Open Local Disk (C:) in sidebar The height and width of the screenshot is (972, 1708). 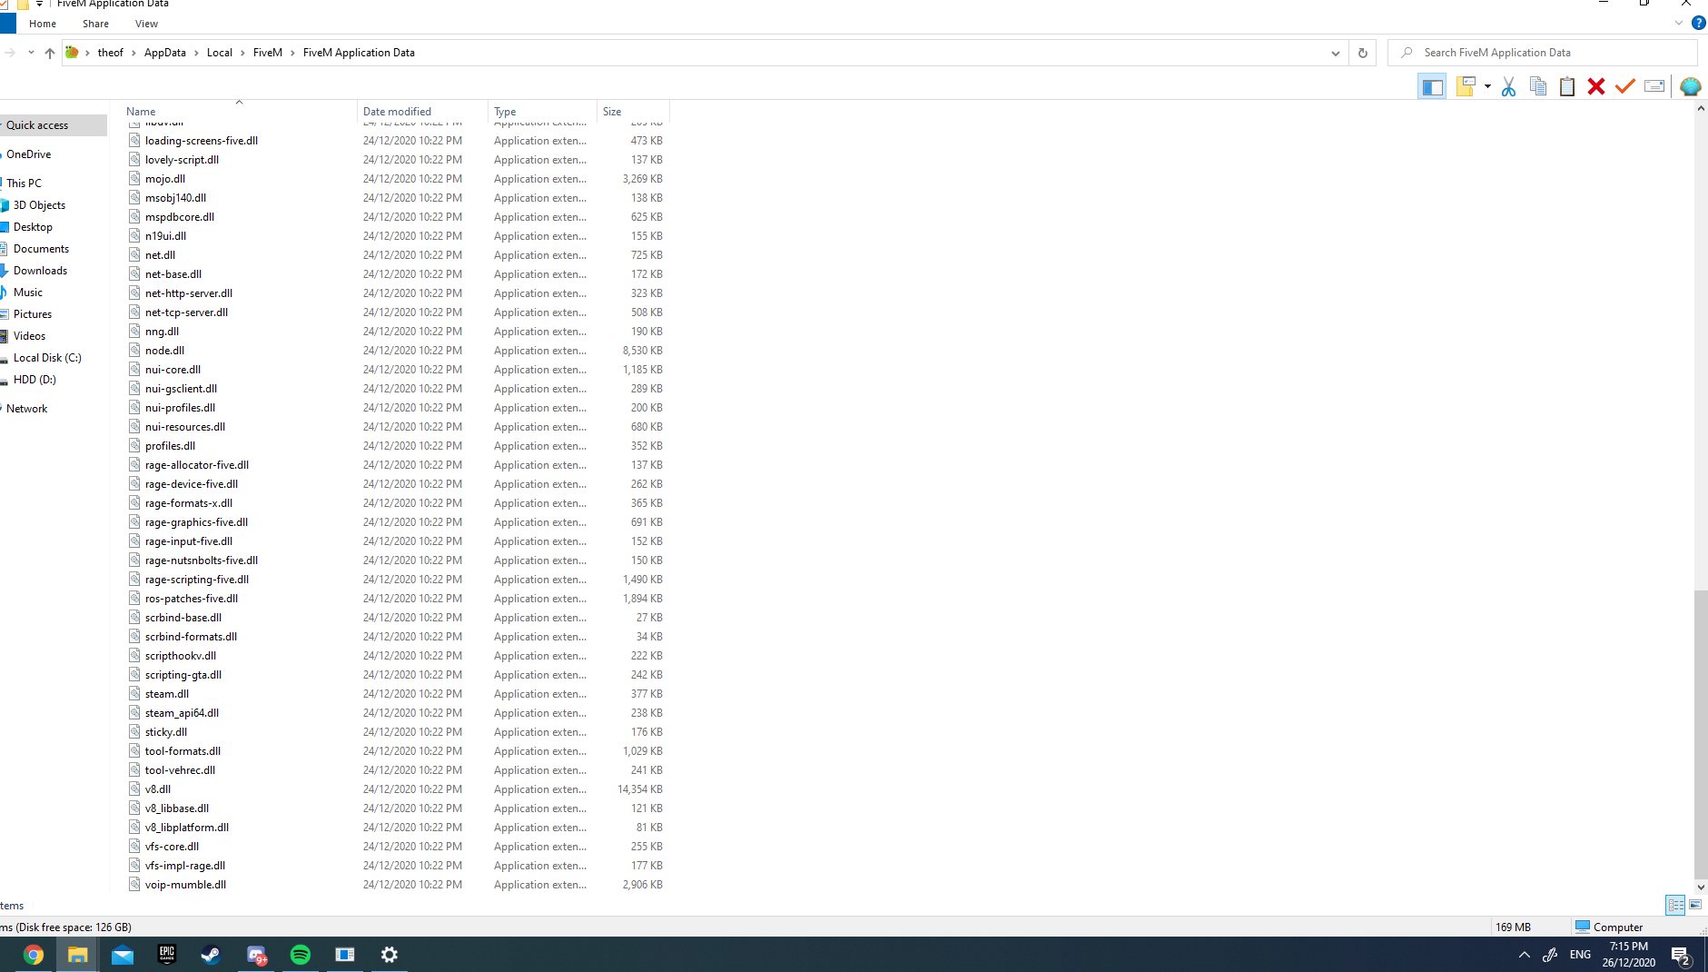47,358
